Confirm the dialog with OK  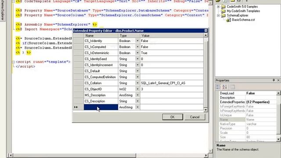point(173,117)
